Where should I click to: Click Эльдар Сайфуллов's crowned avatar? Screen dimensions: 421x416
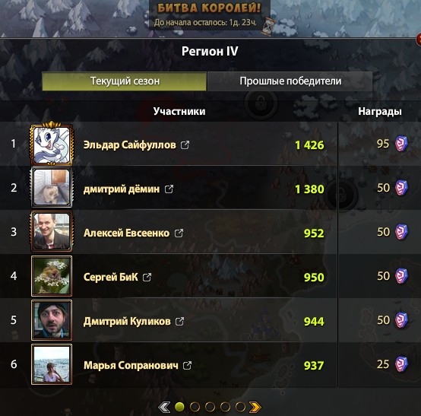52,143
